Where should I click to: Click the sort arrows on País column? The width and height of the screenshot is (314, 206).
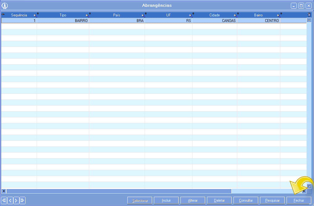click(x=146, y=14)
